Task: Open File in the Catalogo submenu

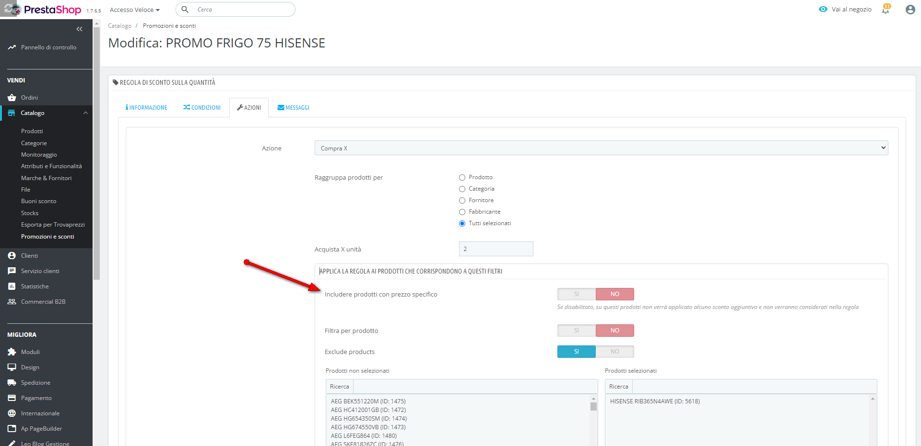Action: (x=26, y=190)
